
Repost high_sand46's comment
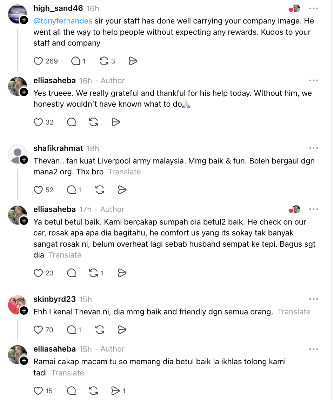point(104,61)
